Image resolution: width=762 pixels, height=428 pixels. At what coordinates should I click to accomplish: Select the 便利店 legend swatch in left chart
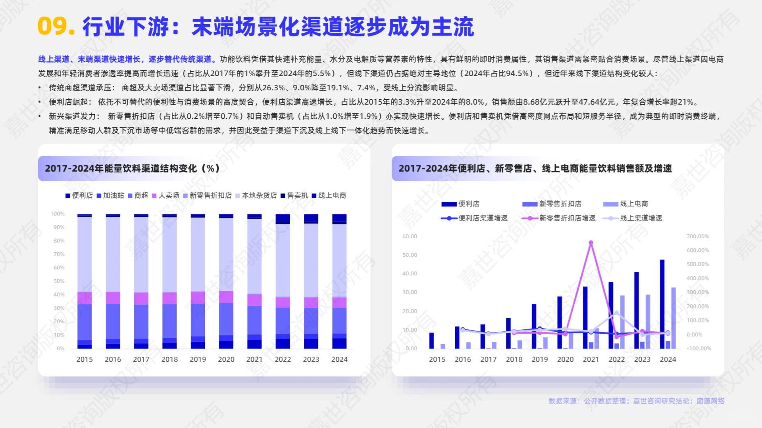[67, 195]
